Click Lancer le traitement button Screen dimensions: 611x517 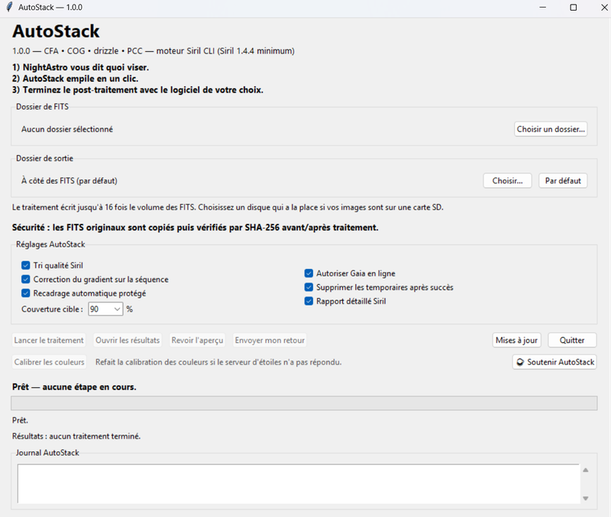point(49,340)
